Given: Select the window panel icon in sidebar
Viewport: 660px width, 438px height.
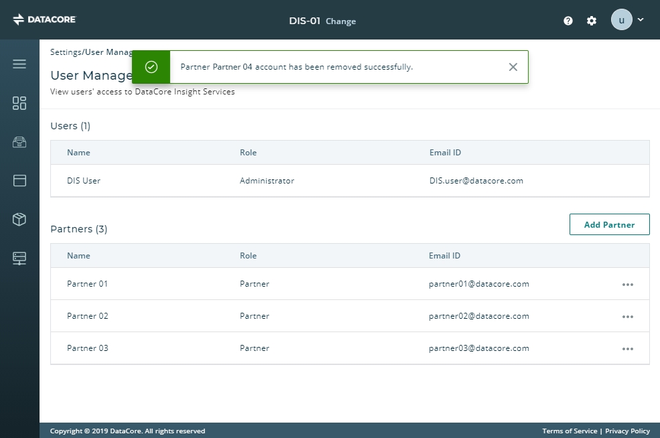Looking at the screenshot, I should click(19, 181).
